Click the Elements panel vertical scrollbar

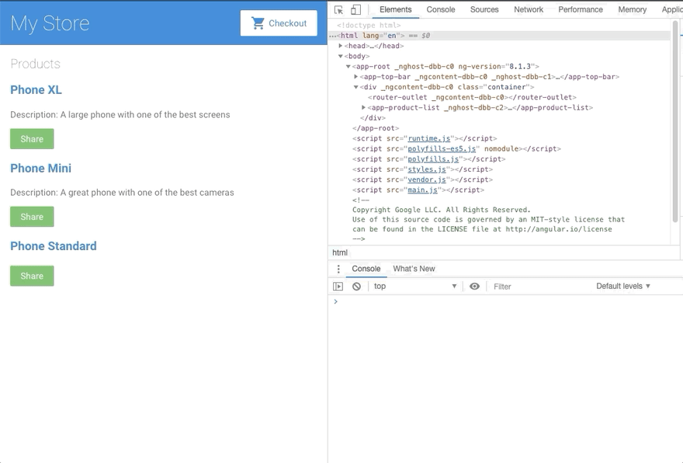click(x=675, y=122)
